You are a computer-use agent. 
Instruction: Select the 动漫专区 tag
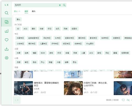click(117, 38)
